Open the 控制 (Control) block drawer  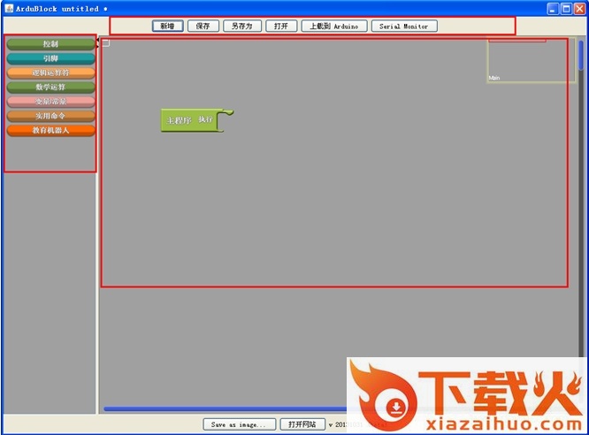pos(50,44)
